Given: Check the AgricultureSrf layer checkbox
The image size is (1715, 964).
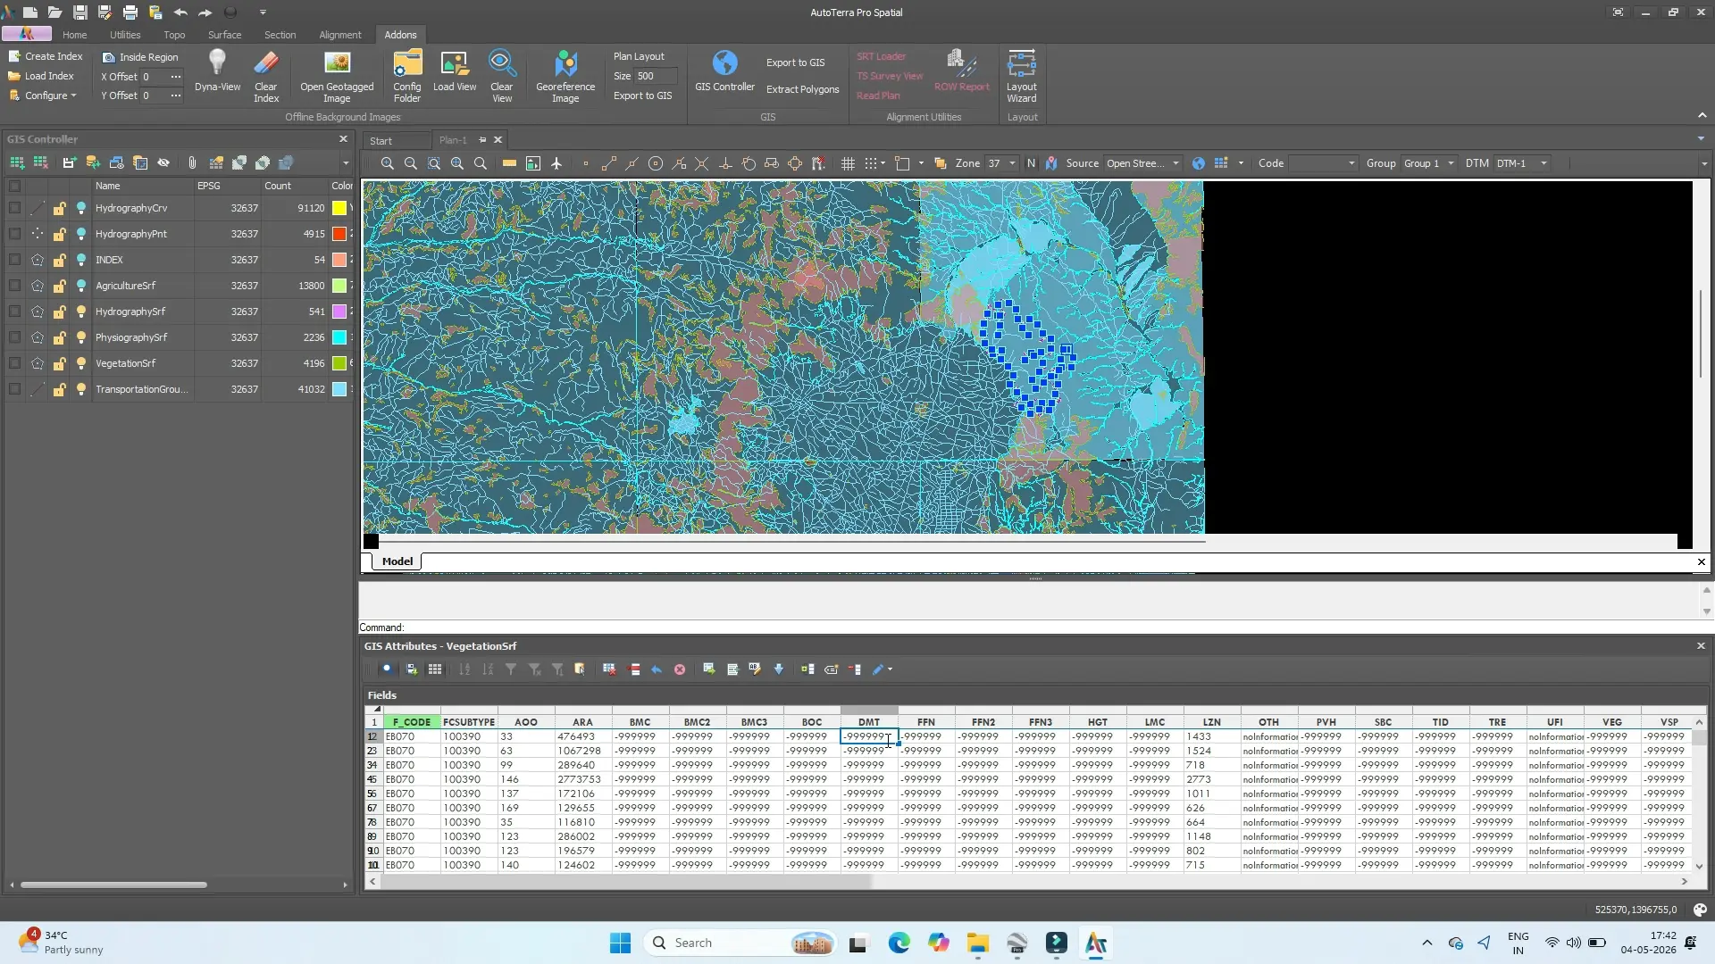Looking at the screenshot, I should [x=14, y=286].
